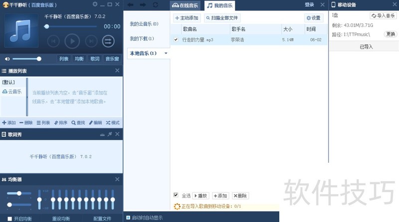Skip to previous track button
The height and width of the screenshot is (222, 399).
pos(53,41)
